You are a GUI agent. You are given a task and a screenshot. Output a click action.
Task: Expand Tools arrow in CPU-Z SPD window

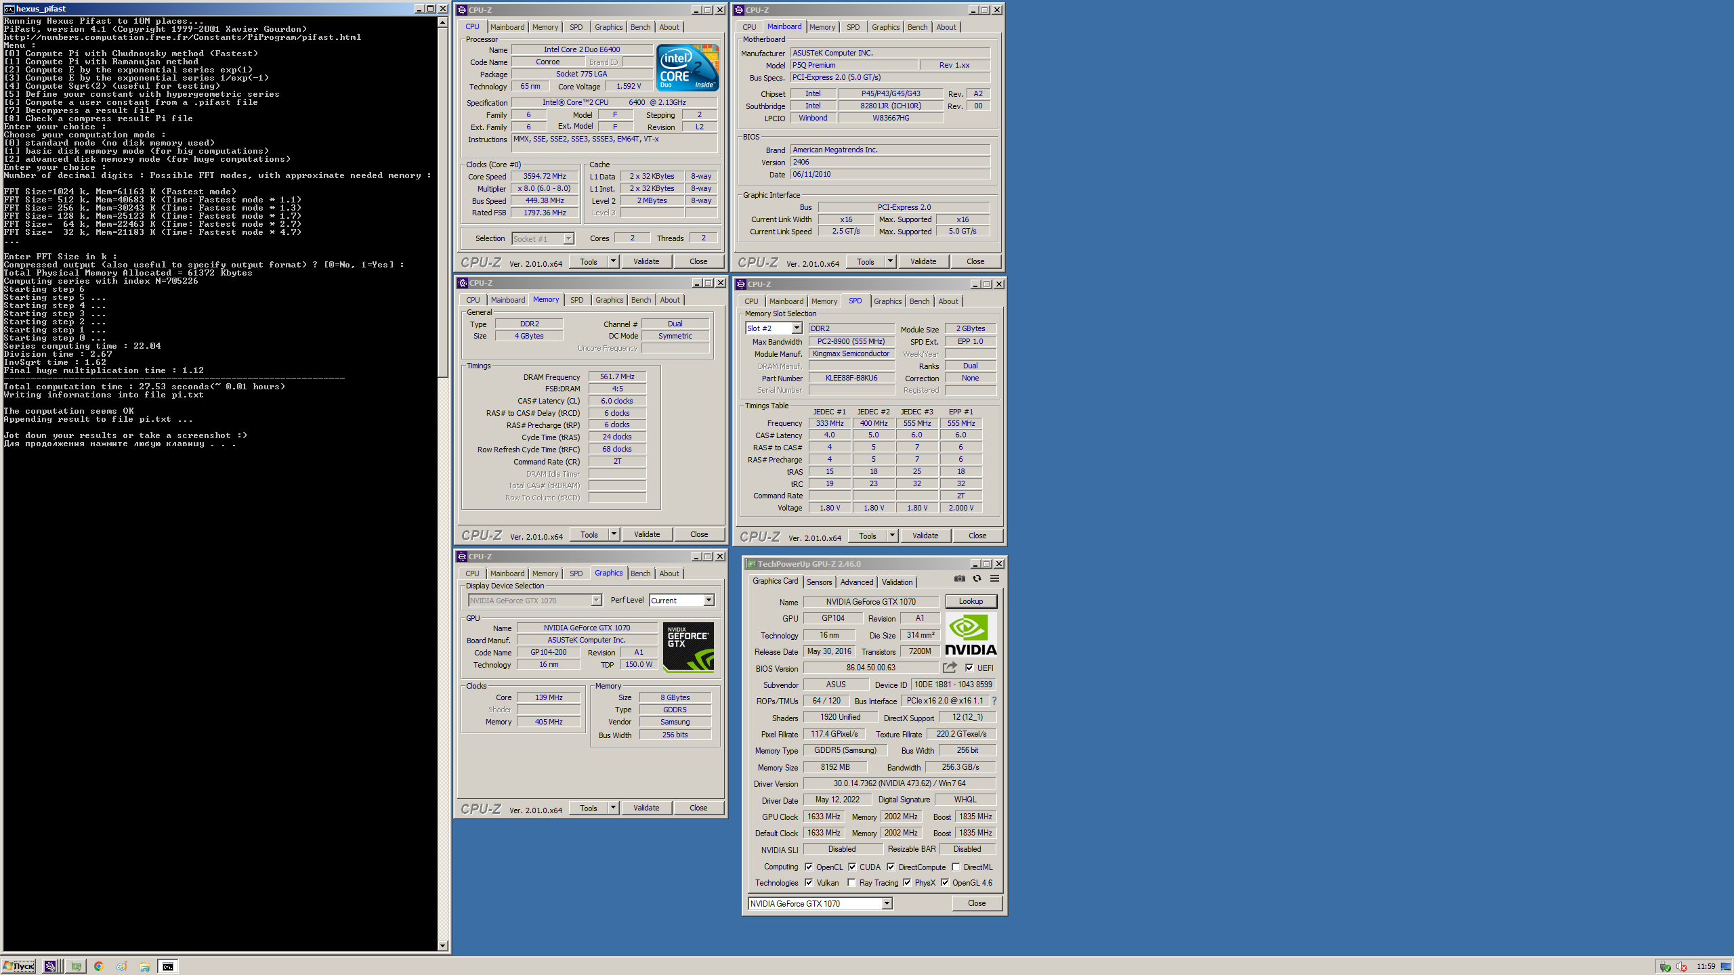pyautogui.click(x=892, y=536)
